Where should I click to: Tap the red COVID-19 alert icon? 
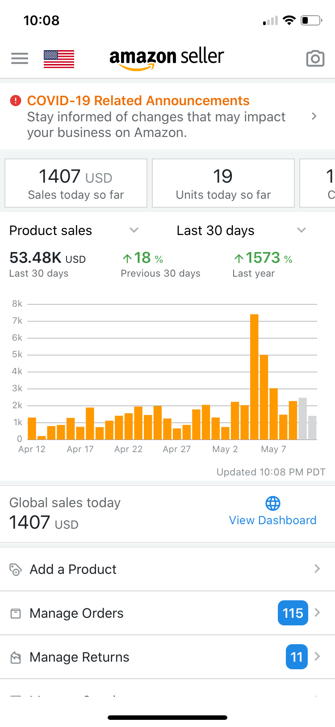point(16,101)
